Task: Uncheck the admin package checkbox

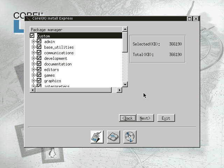Action: click(x=39, y=42)
